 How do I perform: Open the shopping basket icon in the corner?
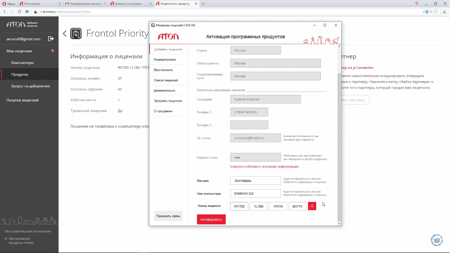point(436,240)
